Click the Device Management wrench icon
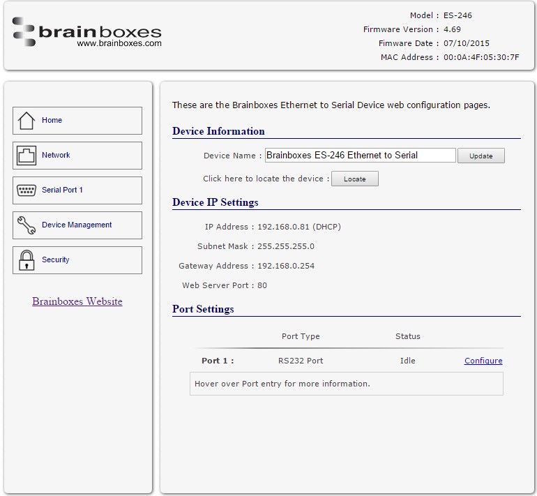The image size is (537, 496). point(27,225)
